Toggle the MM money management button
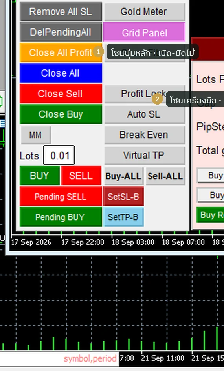Screen dimensions: 224x371 tap(36, 135)
